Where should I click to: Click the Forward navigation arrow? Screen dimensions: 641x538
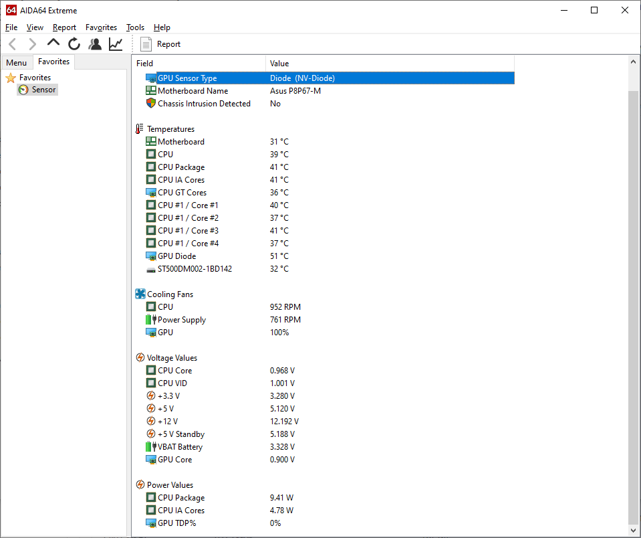pos(32,44)
